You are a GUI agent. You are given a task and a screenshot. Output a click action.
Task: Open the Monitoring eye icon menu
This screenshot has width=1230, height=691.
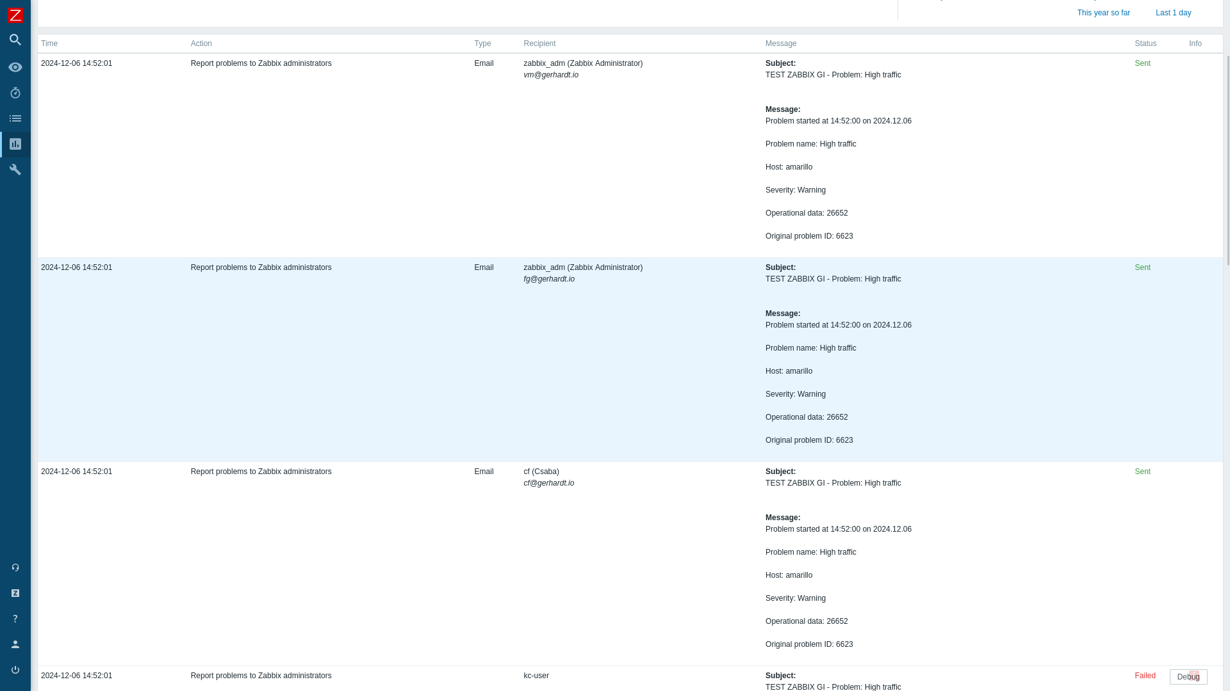point(15,67)
